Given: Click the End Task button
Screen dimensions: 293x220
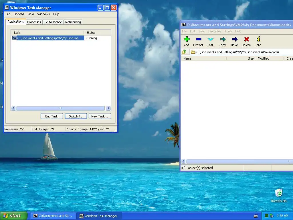Looking at the screenshot, I should (52, 116).
